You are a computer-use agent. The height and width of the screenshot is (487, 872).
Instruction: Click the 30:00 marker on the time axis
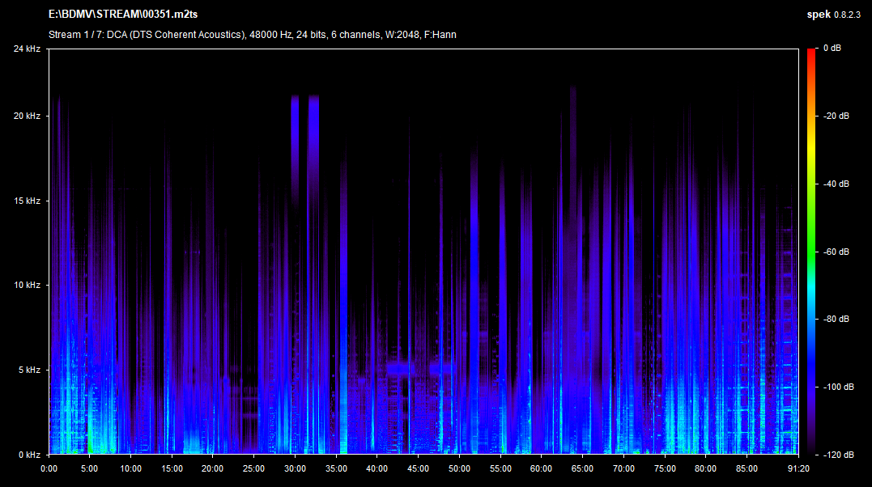tap(295, 468)
